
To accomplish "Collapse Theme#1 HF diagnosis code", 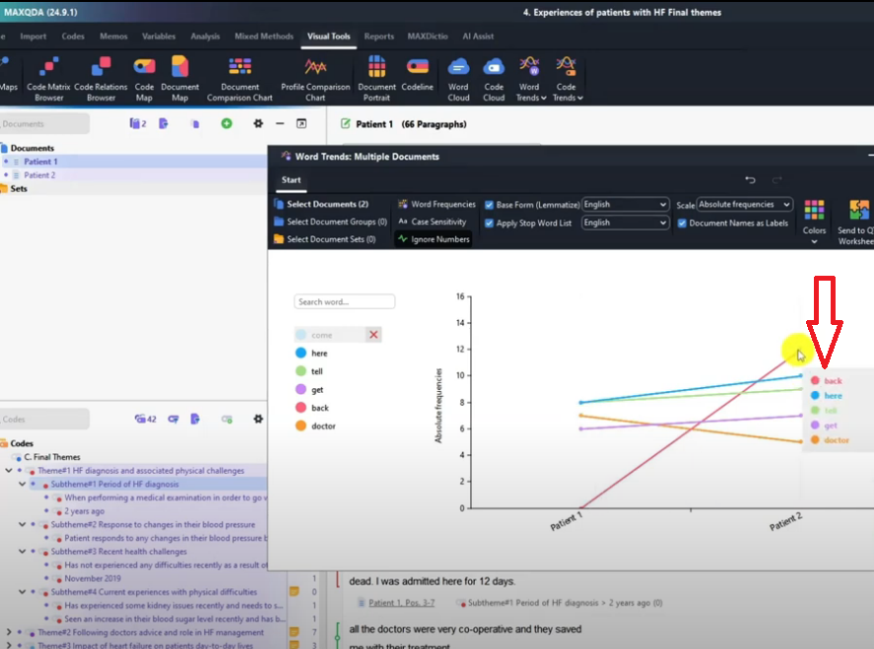I will coord(8,470).
